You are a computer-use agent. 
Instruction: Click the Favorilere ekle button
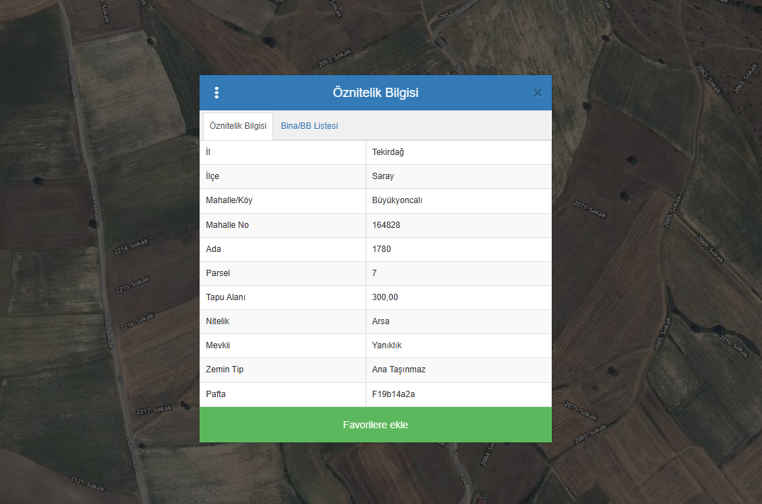(x=375, y=425)
